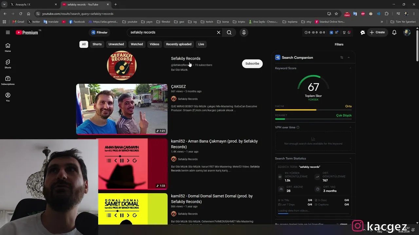Screen dimensions: 419x235
Task: Select the All filter chip
Action: 84,44
